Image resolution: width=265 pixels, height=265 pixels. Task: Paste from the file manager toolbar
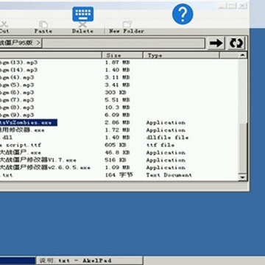[43, 27]
